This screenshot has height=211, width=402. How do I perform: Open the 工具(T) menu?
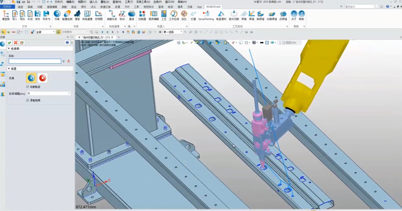129,2
